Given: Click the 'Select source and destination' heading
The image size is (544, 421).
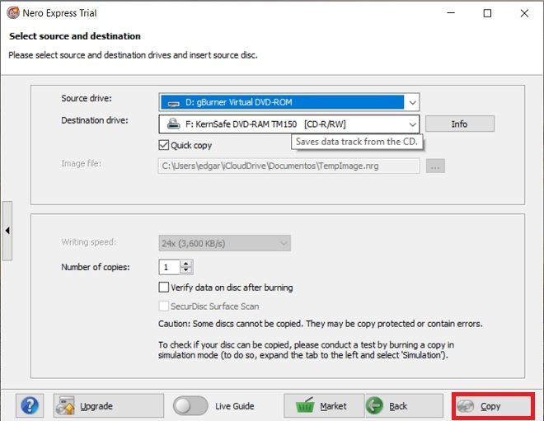Looking at the screenshot, I should point(75,36).
